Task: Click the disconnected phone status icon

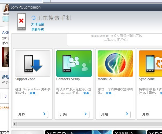Action: [21, 21]
